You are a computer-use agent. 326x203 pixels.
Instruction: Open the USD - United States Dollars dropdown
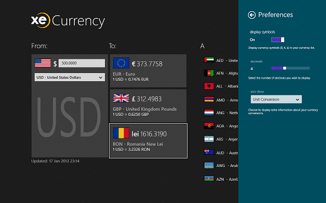coord(70,77)
